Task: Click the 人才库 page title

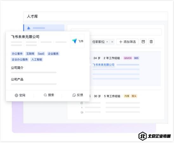Action: point(32,16)
